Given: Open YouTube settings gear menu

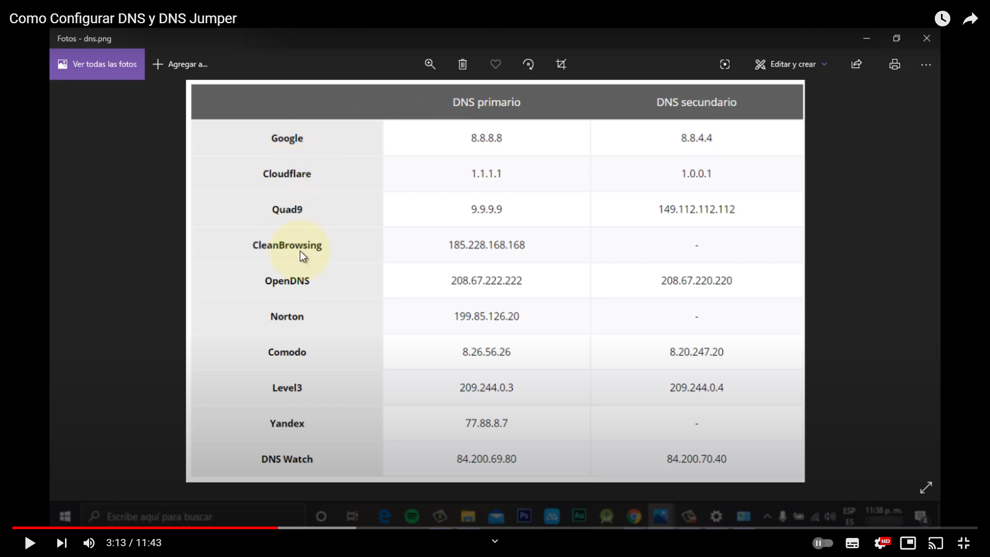Looking at the screenshot, I should pos(881,543).
